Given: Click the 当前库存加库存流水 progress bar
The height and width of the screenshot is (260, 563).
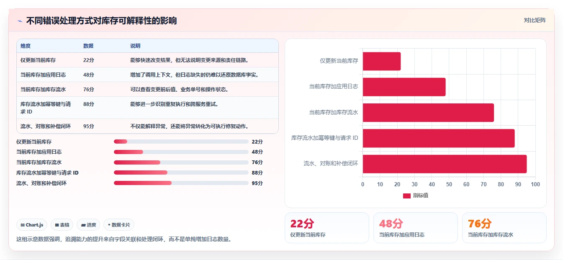Looking at the screenshot, I should 181,162.
